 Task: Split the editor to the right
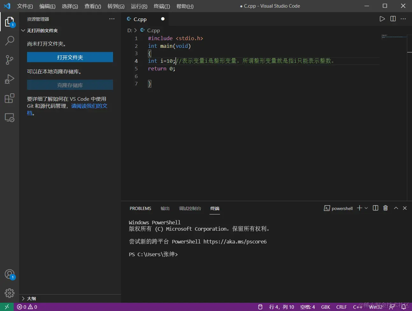tap(393, 19)
